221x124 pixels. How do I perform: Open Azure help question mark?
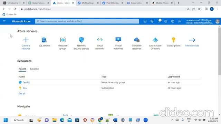pos(173,21)
